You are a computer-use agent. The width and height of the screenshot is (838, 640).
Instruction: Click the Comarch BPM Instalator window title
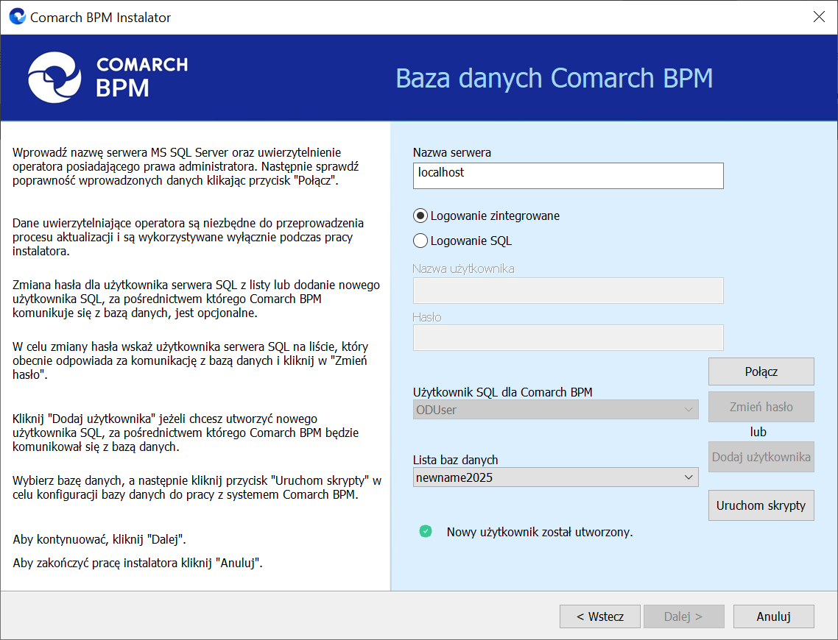[x=100, y=18]
